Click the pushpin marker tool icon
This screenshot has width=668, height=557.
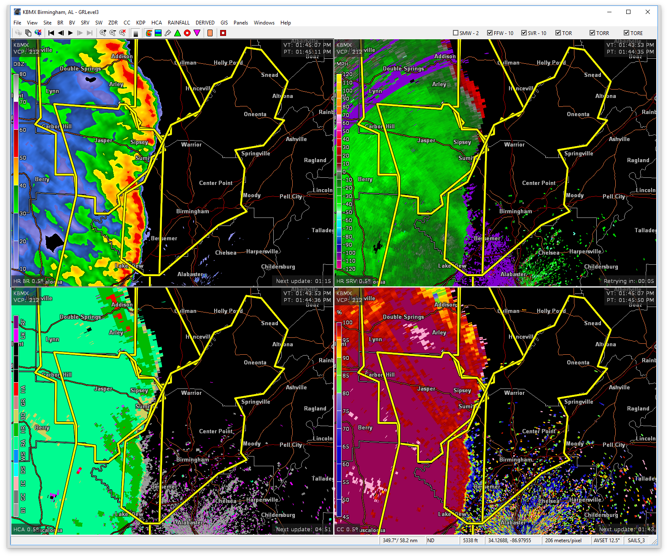click(168, 33)
